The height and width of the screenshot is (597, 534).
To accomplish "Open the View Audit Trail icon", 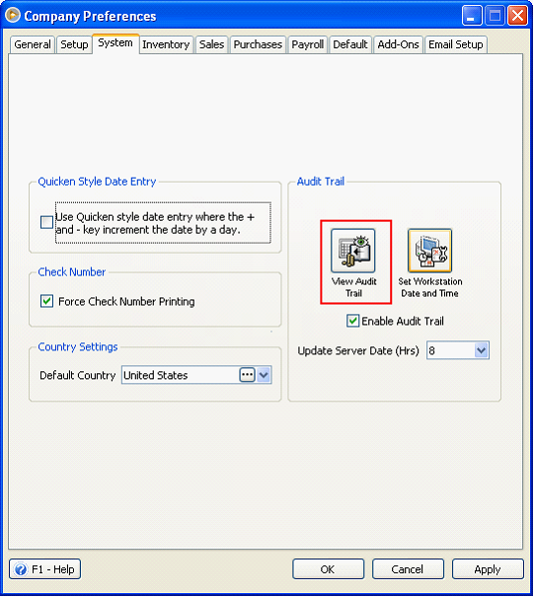I will point(353,251).
